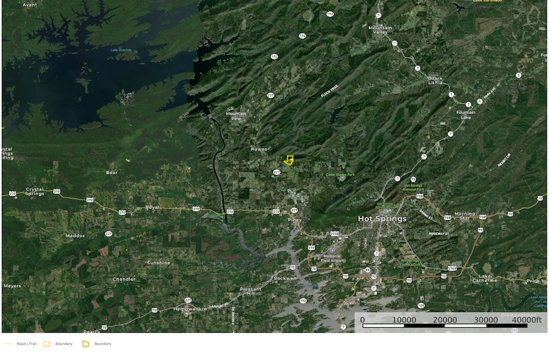This screenshot has height=358, width=549.
Task: Click the map distance scale bar
Action: click(x=444, y=326)
